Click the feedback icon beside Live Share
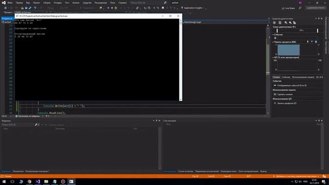The width and height of the screenshot is (329, 185). coord(300,8)
